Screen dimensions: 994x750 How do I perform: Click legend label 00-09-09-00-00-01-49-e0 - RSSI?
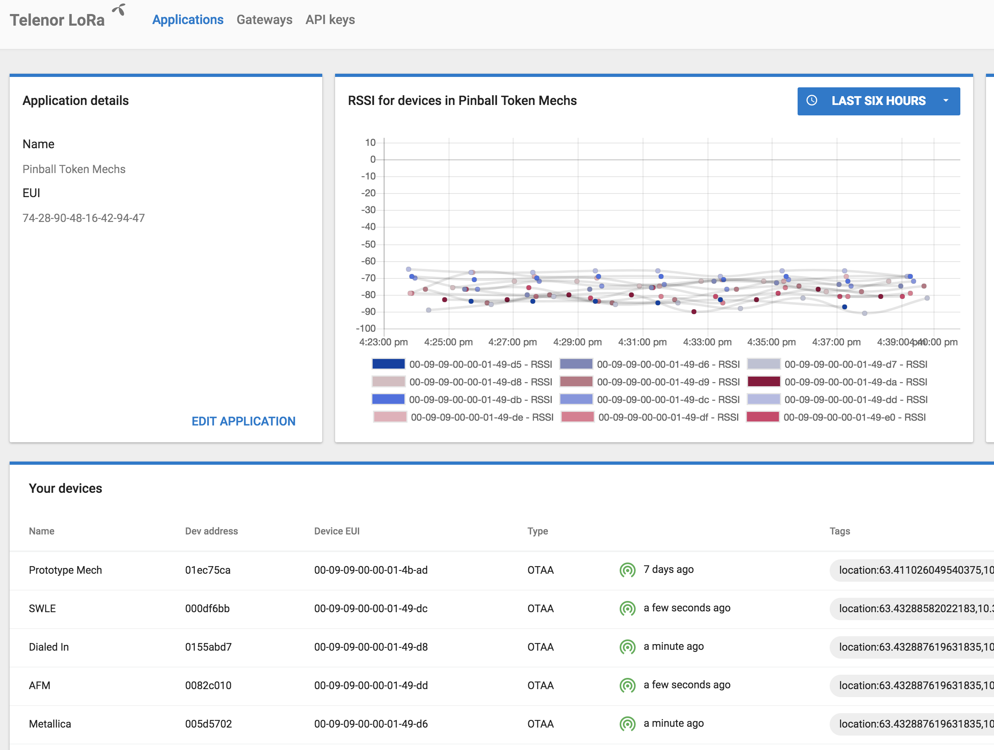pos(855,417)
